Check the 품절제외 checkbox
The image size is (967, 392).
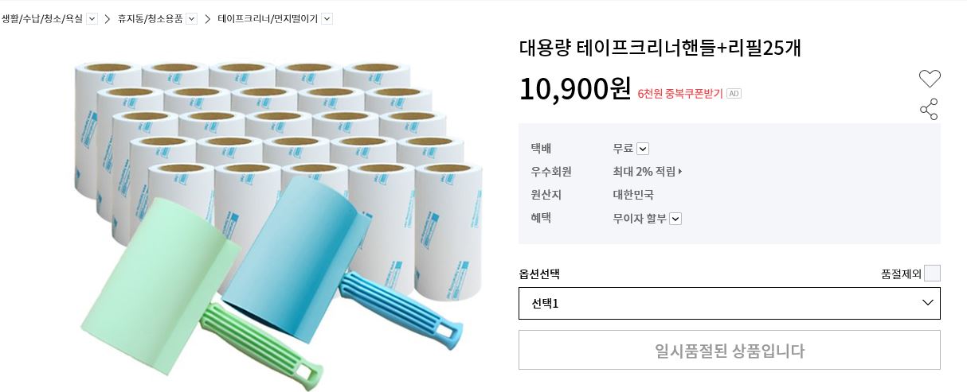pos(932,274)
